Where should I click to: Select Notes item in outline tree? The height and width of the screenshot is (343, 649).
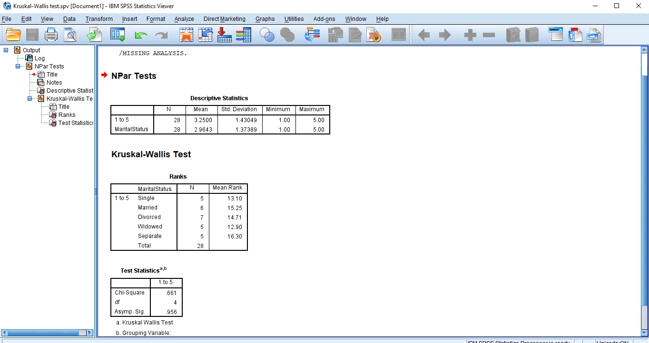click(x=54, y=83)
